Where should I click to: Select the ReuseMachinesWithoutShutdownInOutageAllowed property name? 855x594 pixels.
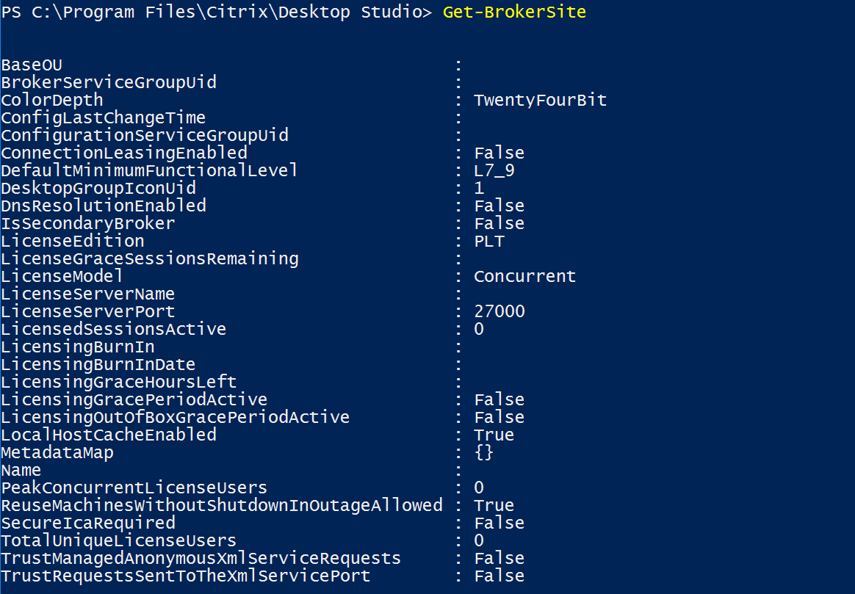coord(222,506)
